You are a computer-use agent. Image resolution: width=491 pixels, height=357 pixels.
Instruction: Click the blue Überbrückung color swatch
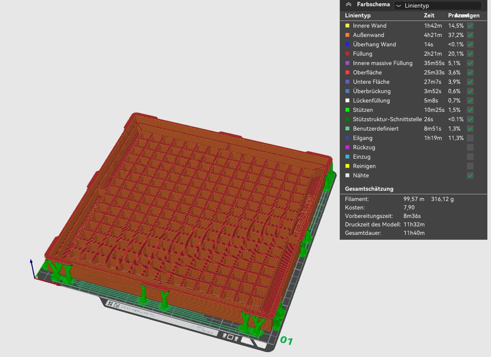(348, 91)
